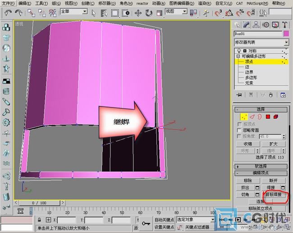
Task: Enable the 按顶点 checkbox
Action: point(239,124)
